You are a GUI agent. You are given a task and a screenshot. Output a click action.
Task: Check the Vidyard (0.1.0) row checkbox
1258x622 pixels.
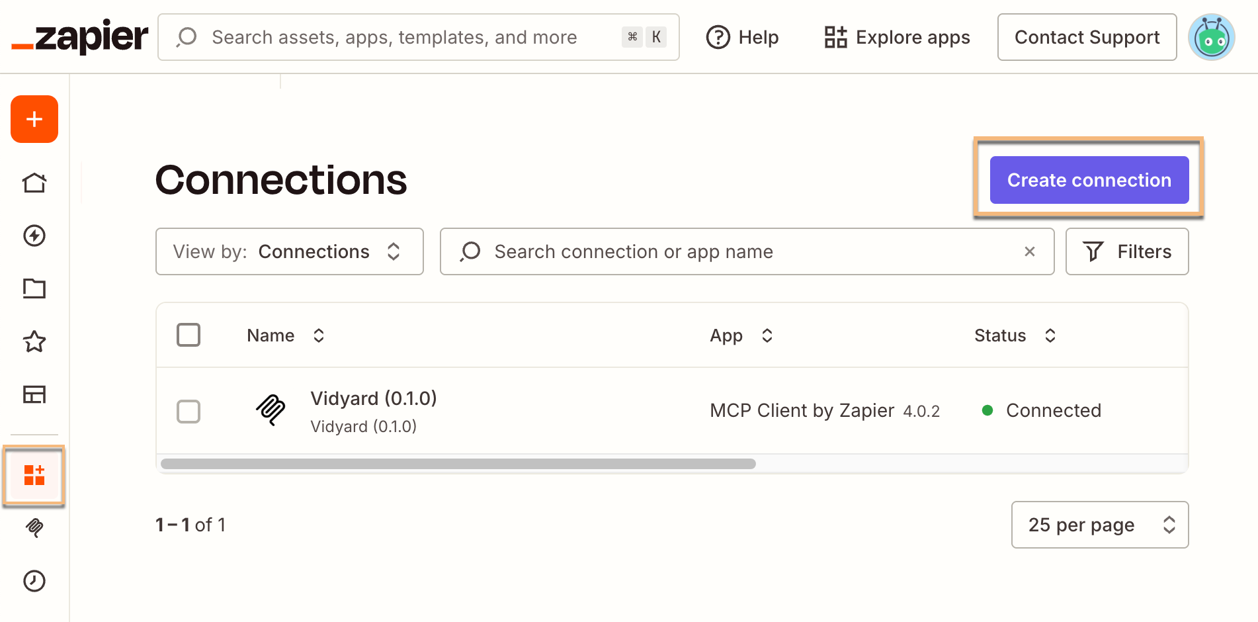point(189,412)
